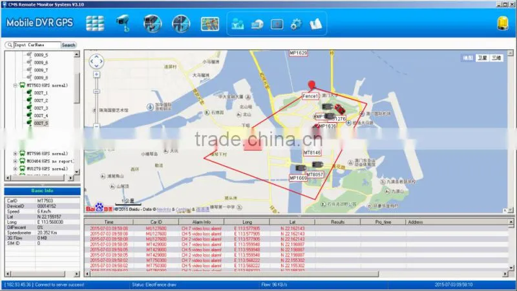Select camera channel 002T_4
The width and height of the screenshot is (517, 291).
point(41,116)
